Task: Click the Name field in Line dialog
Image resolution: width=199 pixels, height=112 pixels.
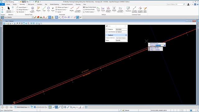Action: 121,40
